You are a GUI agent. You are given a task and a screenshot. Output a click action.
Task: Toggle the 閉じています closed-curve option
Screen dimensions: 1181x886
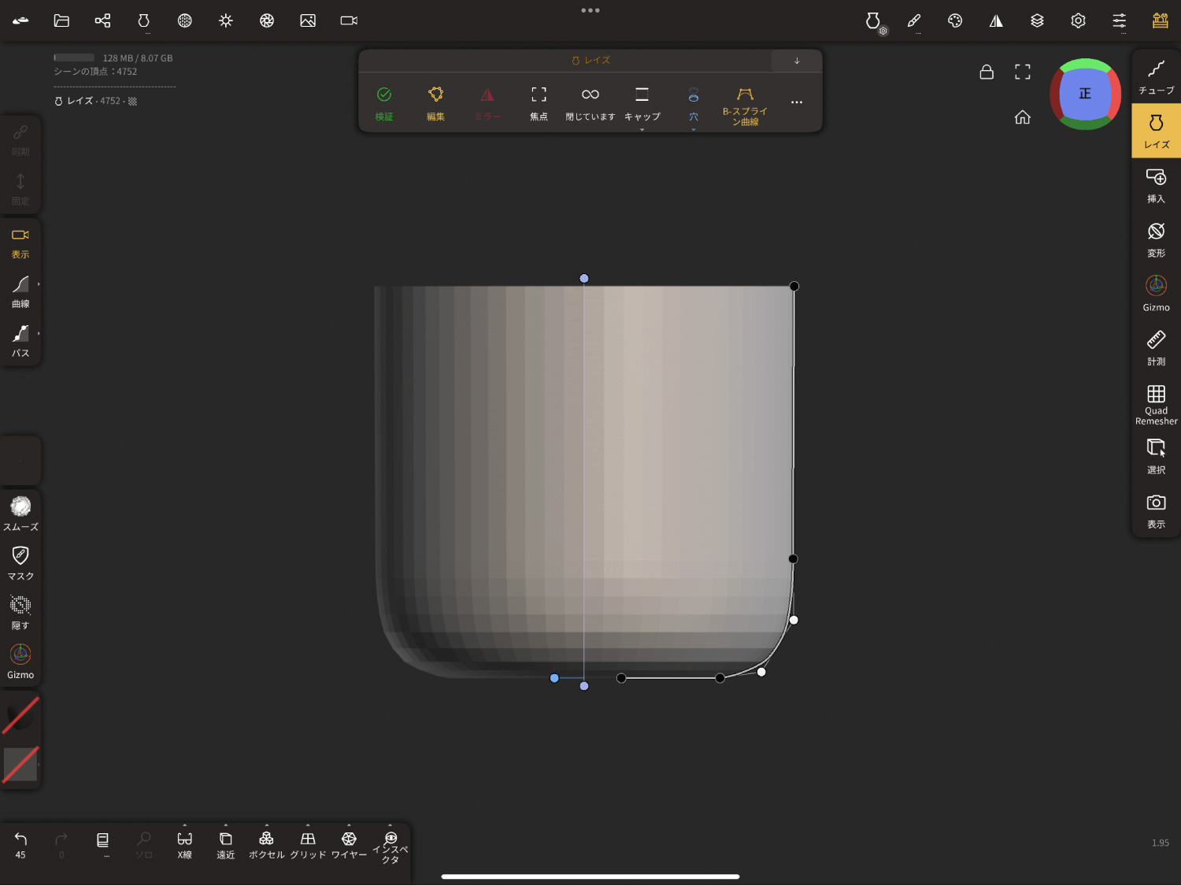pos(590,102)
